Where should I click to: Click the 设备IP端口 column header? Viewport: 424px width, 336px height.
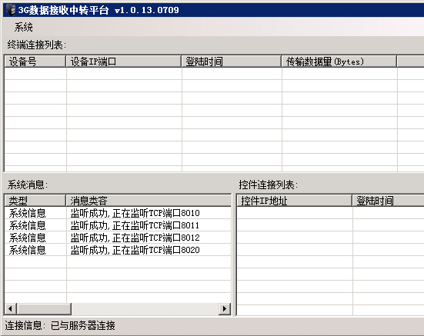[x=124, y=62]
